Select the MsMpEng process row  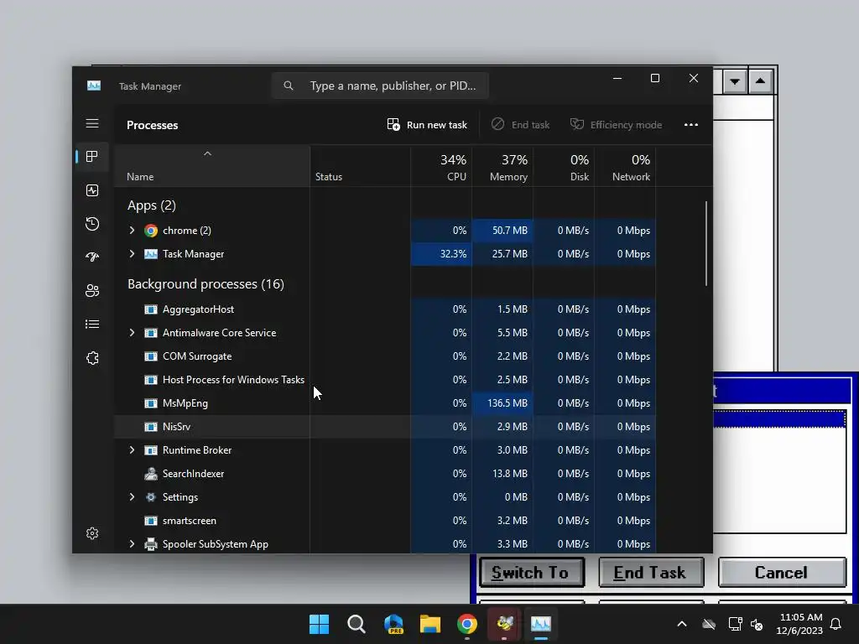coord(384,403)
